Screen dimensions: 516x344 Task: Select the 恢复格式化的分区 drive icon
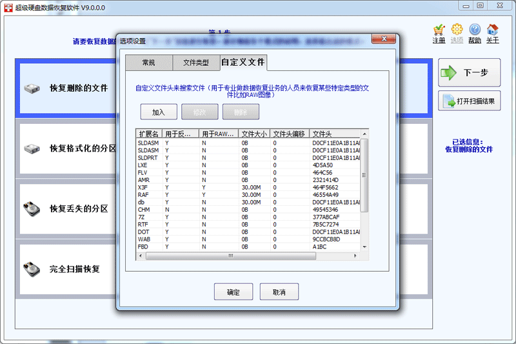[x=32, y=148]
